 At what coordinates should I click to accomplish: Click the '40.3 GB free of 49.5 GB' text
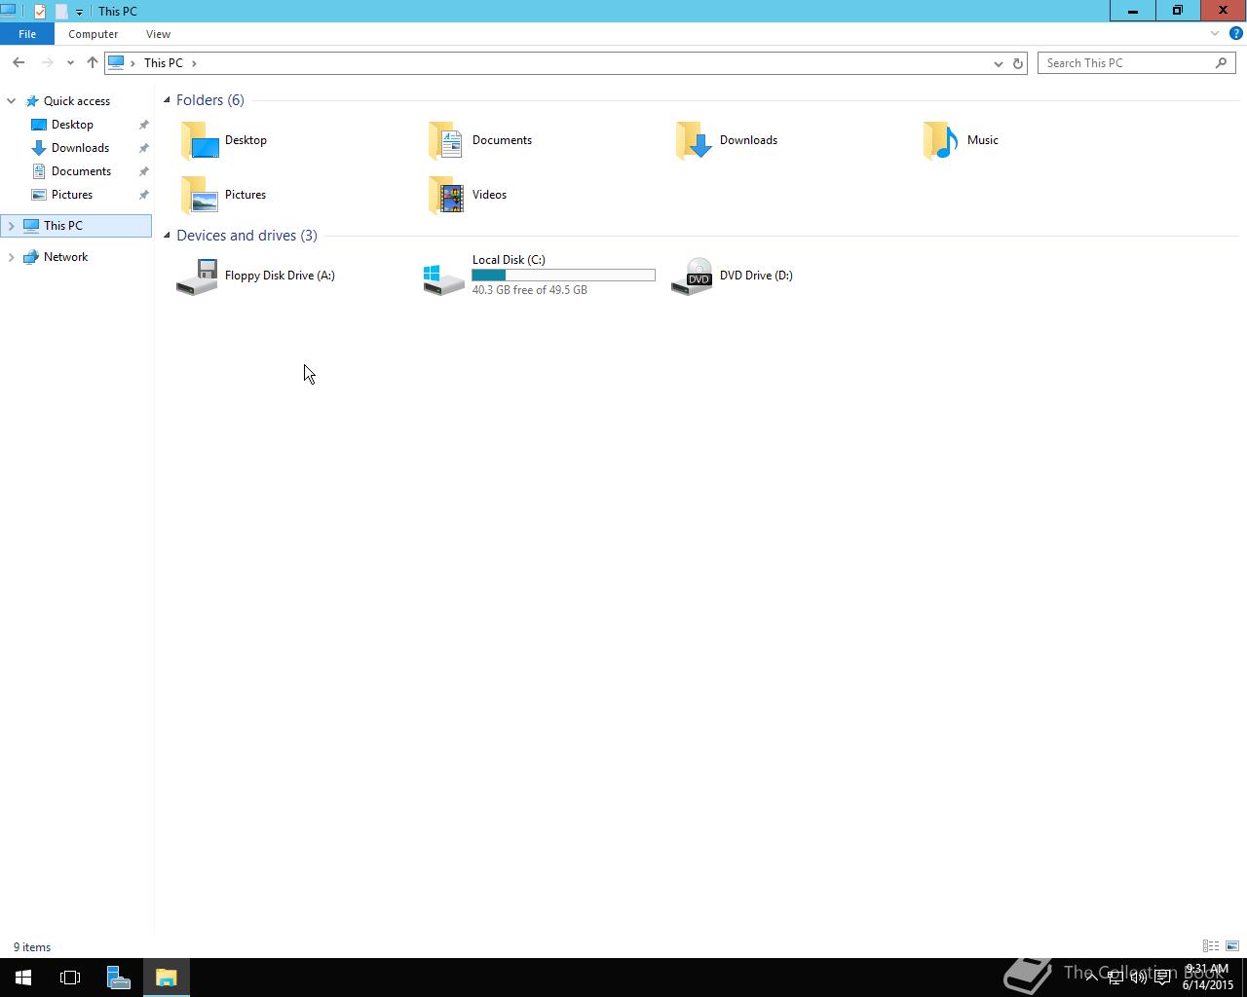(530, 290)
